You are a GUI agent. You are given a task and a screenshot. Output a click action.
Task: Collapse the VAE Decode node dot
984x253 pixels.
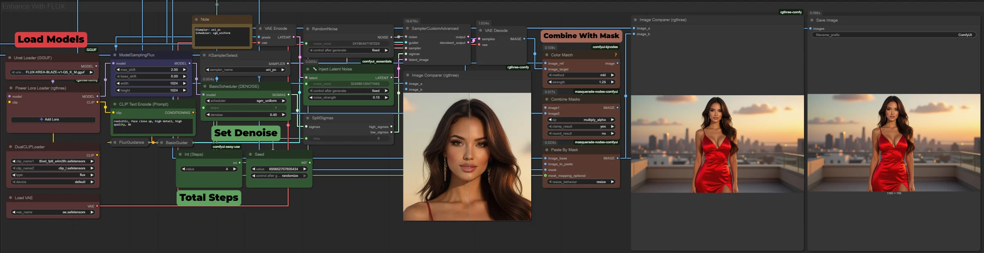coord(481,31)
